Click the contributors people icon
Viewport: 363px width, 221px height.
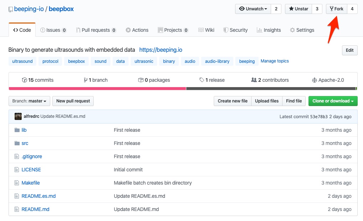point(254,80)
